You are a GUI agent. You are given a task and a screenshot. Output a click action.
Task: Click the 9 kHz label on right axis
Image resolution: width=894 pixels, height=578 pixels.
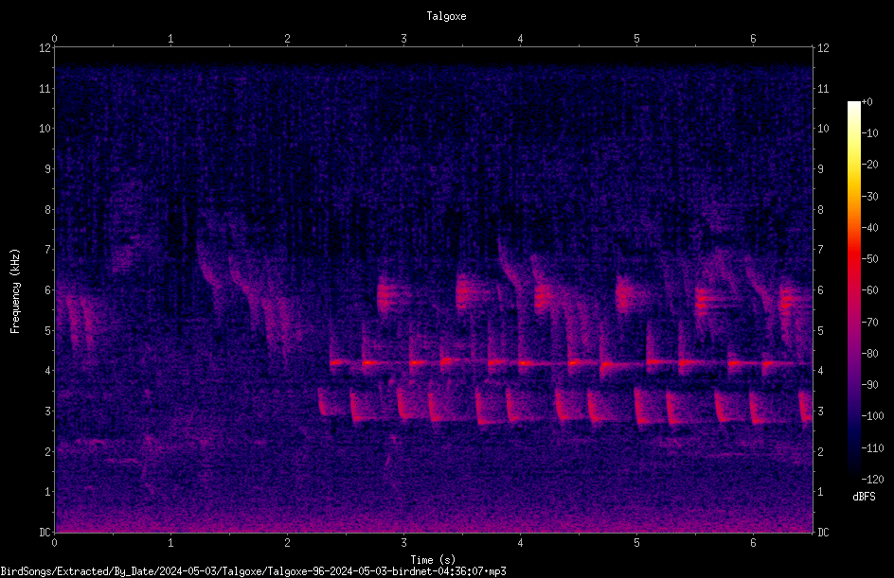tap(820, 168)
